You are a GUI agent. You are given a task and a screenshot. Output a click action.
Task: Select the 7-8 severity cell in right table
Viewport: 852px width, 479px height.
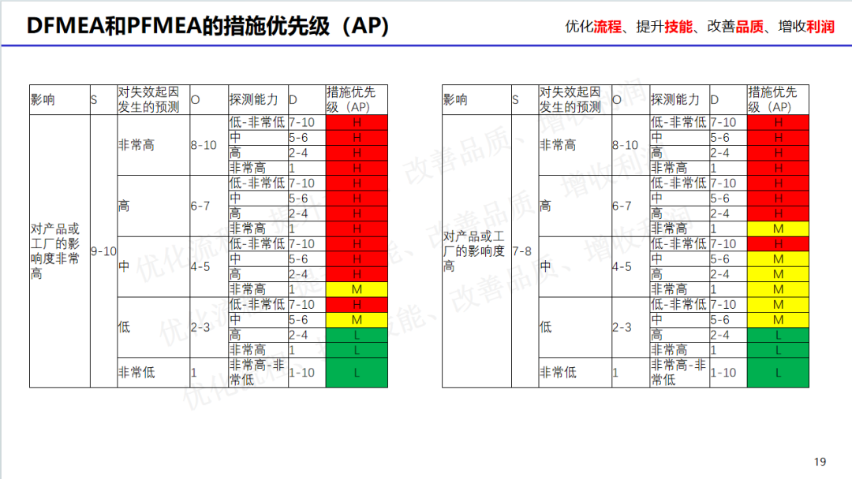pos(522,251)
